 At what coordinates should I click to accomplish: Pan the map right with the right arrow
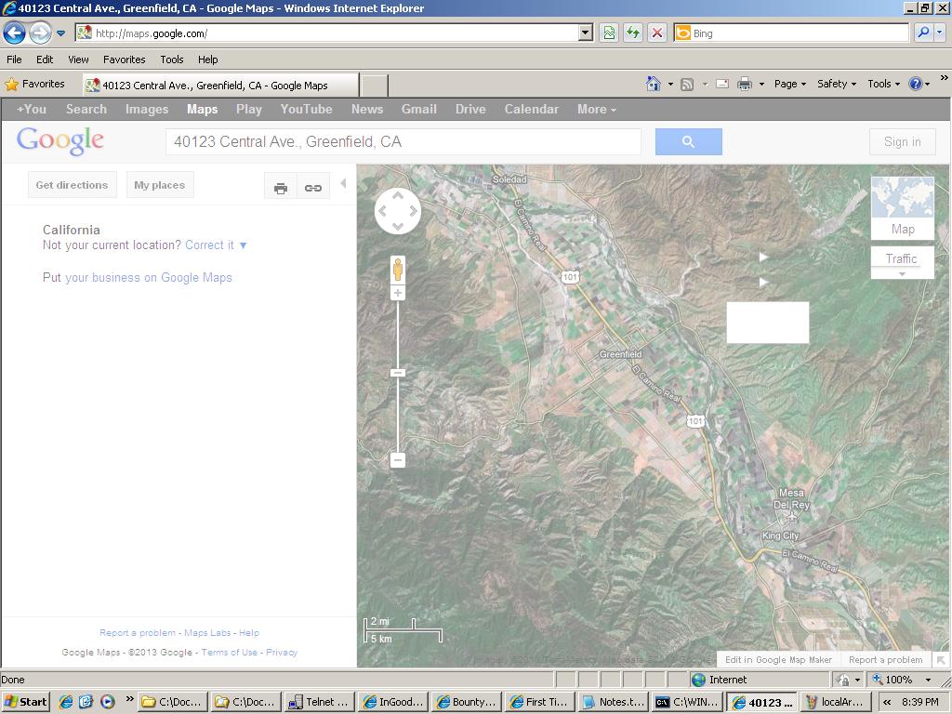coord(414,211)
